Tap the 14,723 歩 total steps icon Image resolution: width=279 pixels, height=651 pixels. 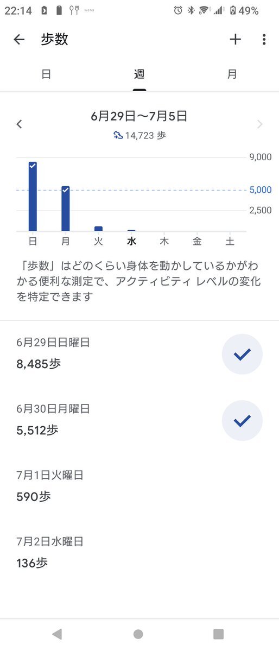click(x=118, y=135)
